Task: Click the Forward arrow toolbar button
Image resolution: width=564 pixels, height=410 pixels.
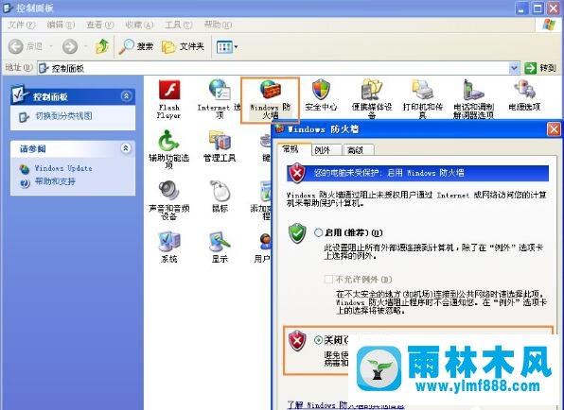Action: point(69,46)
